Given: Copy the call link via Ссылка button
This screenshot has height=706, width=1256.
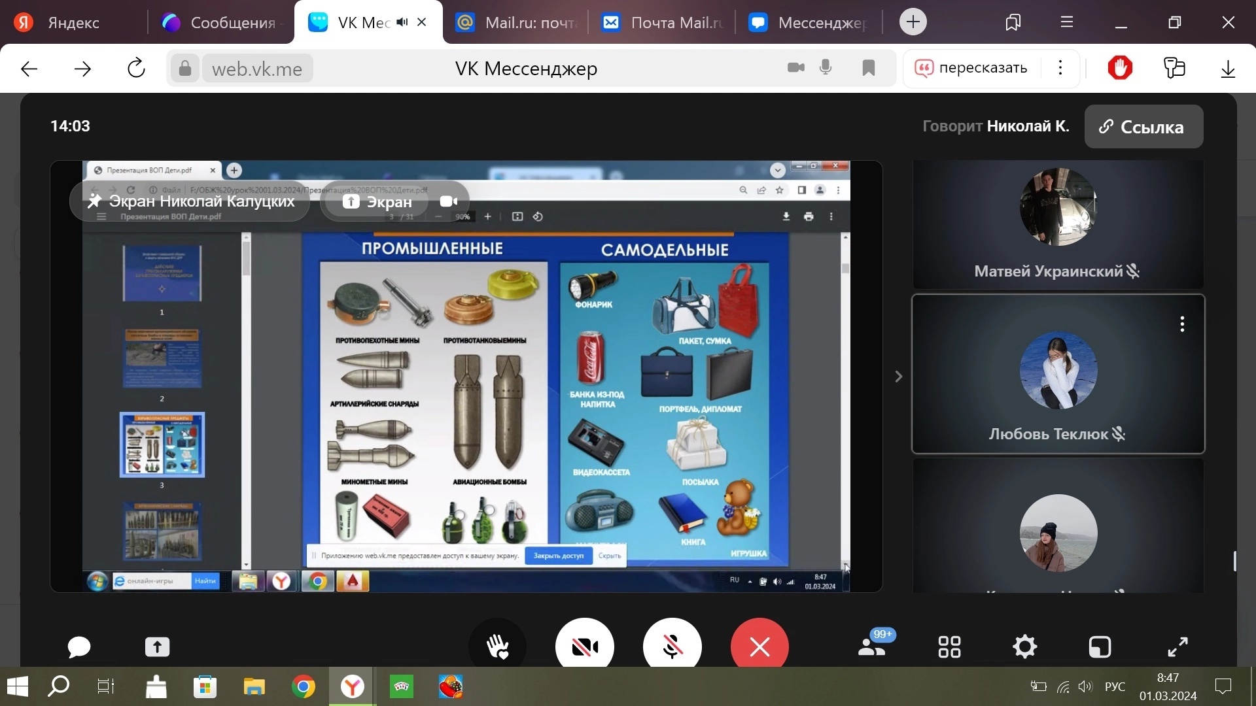Looking at the screenshot, I should 1143,127.
